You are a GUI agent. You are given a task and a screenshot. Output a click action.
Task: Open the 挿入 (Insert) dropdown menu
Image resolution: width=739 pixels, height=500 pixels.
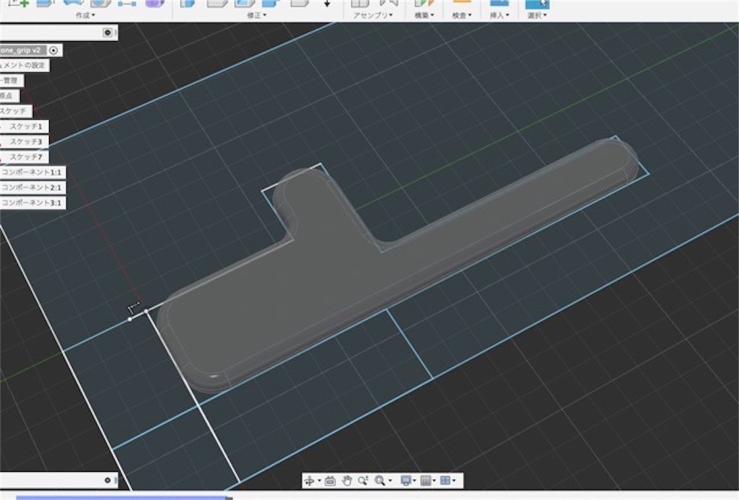click(x=499, y=16)
